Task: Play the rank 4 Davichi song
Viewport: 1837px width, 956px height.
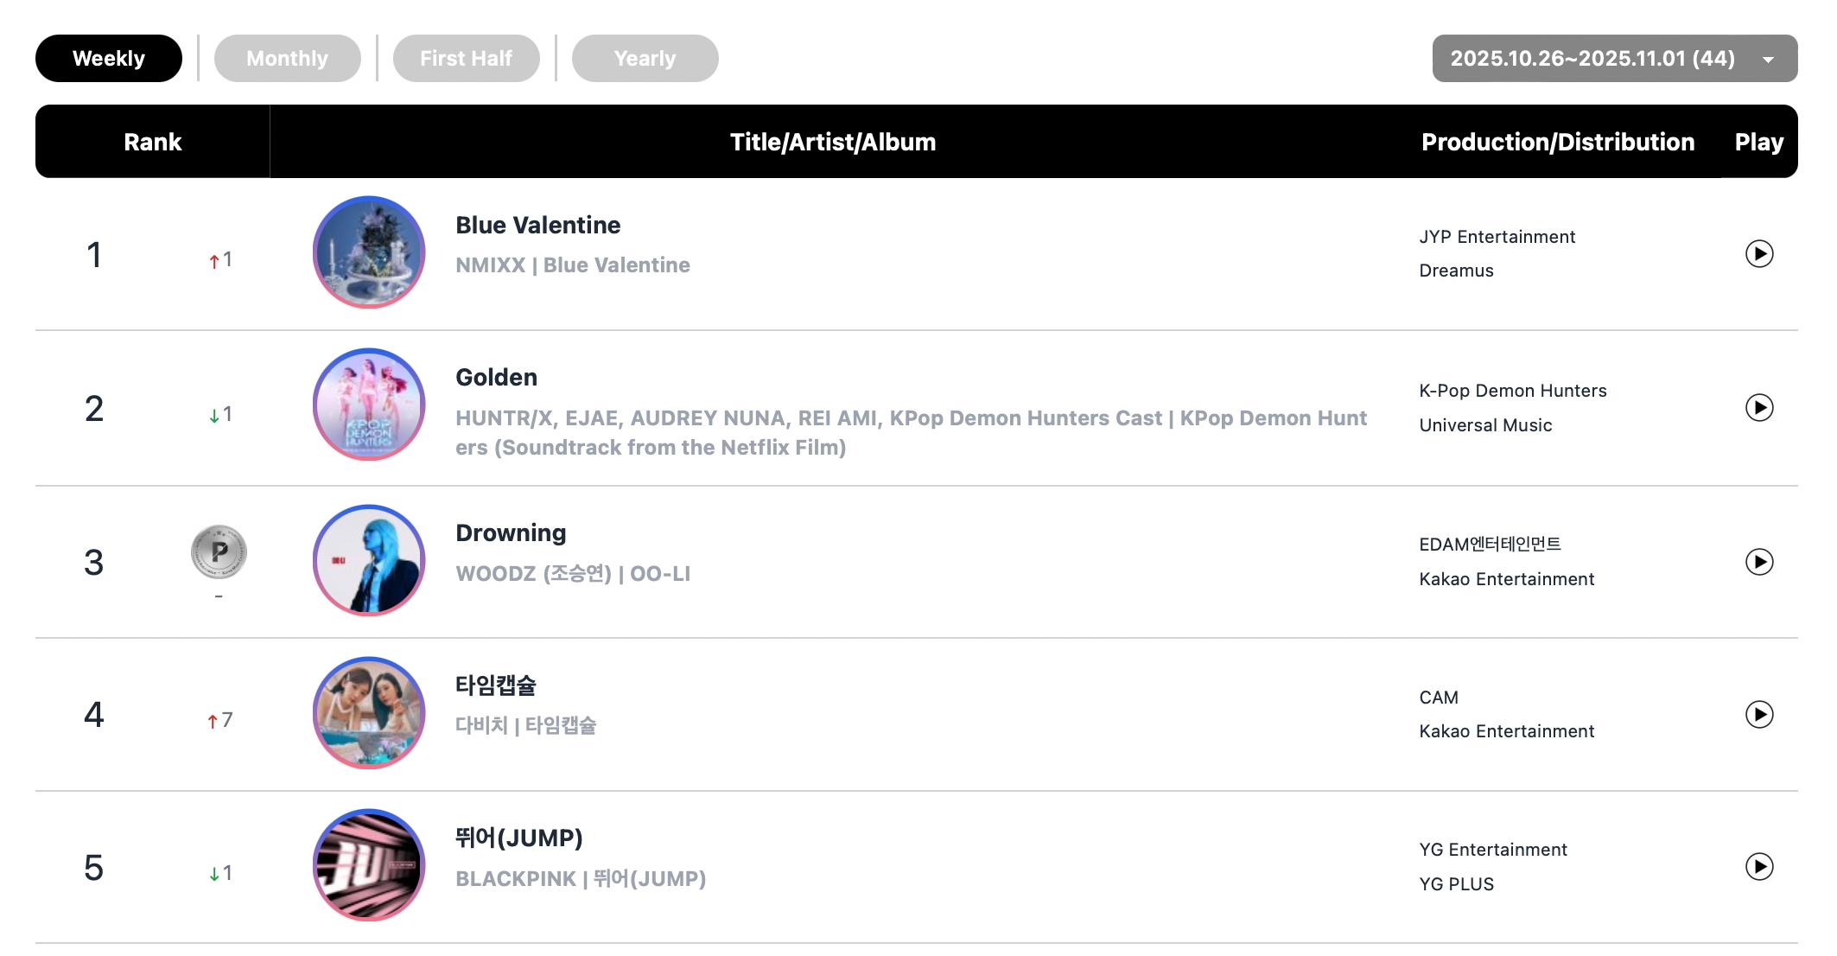Action: (x=1758, y=714)
